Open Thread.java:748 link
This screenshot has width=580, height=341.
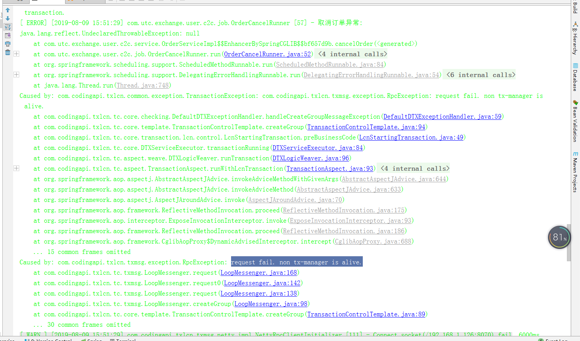click(x=142, y=86)
